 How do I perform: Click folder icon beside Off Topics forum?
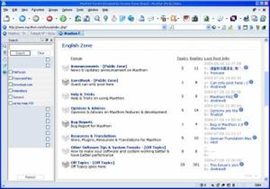pos(66,164)
